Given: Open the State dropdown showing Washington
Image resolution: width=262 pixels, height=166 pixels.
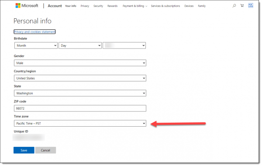Looking at the screenshot, I should click(x=80, y=93).
